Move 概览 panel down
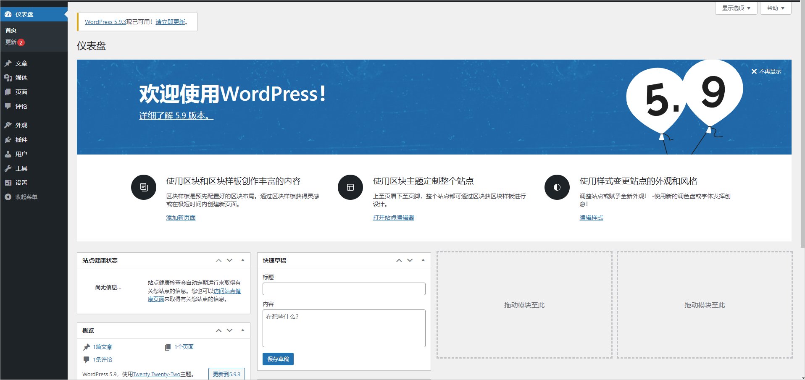This screenshot has height=380, width=805. (230, 330)
